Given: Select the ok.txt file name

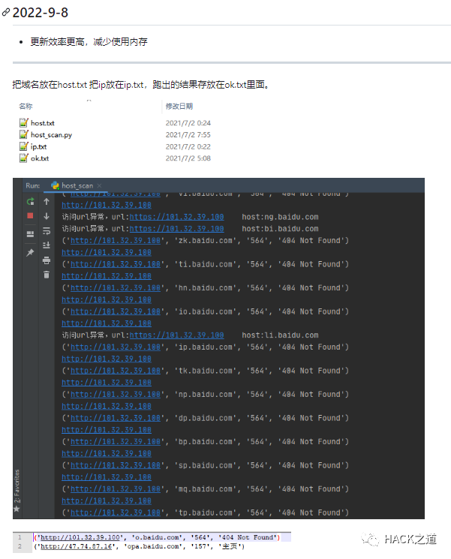Looking at the screenshot, I should click(x=40, y=158).
